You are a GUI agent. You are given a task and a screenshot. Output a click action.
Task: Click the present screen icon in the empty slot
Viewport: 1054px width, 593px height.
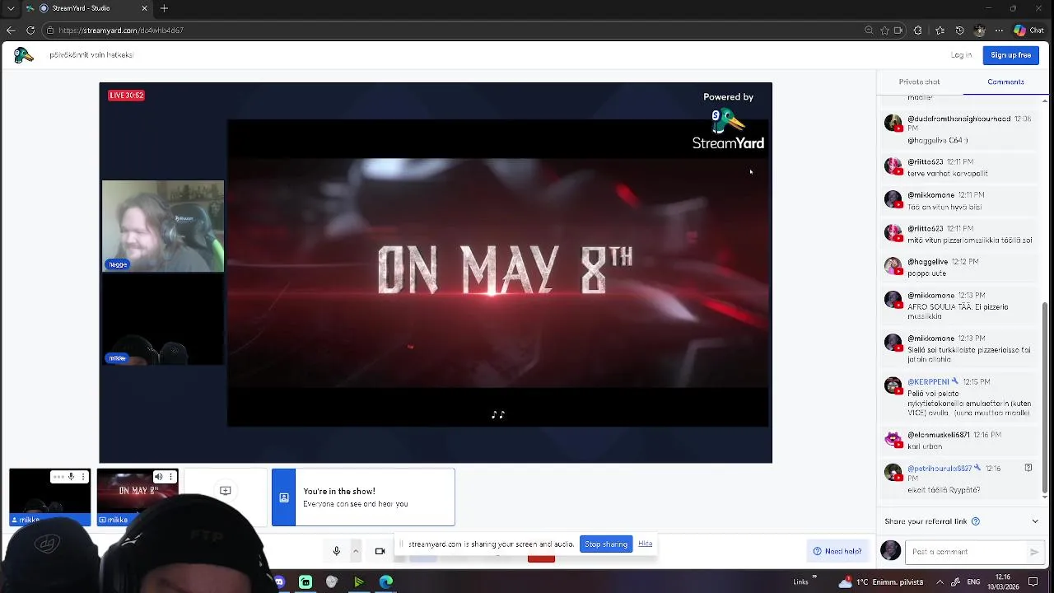[225, 491]
